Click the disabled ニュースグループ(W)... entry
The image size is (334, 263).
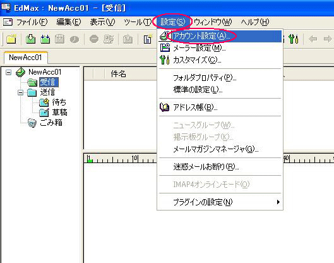pos(220,125)
